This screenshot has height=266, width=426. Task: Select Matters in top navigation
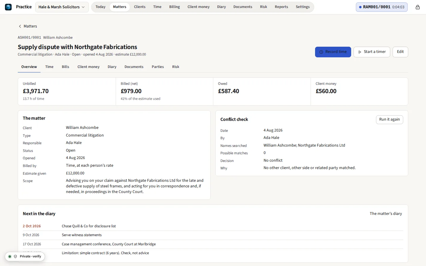120,7
